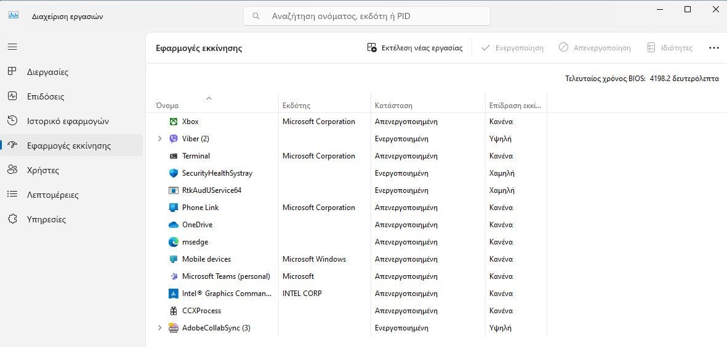This screenshot has width=727, height=347.
Task: Open the three-dots more options menu
Action: point(714,48)
